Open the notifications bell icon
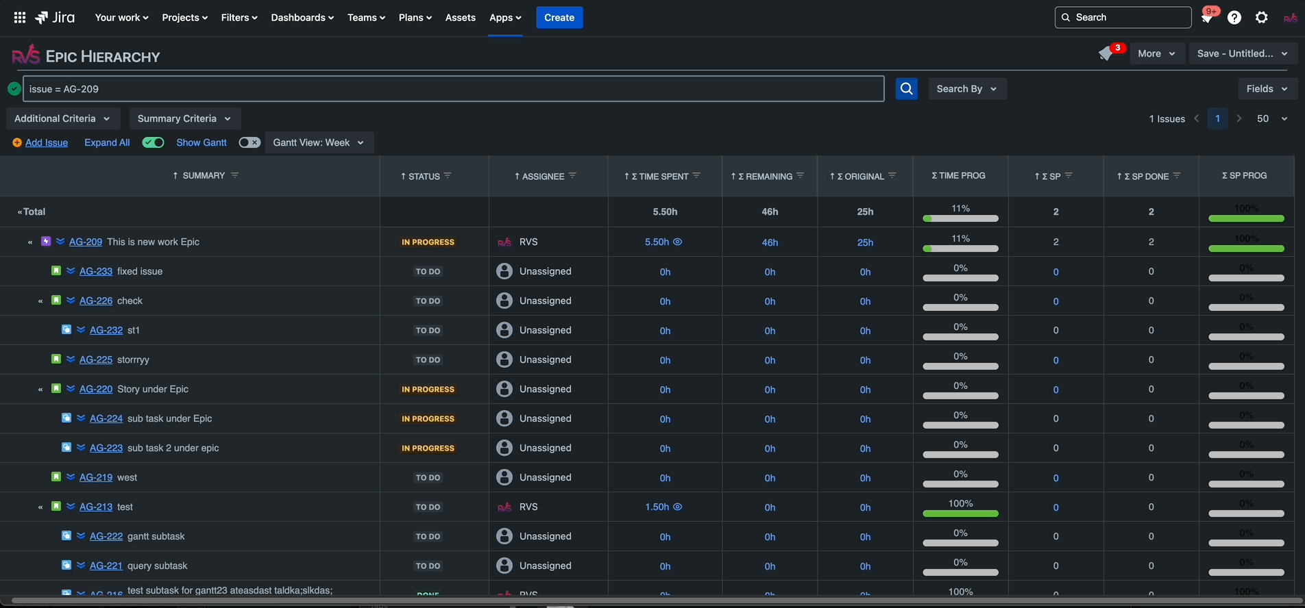 pos(1207,18)
